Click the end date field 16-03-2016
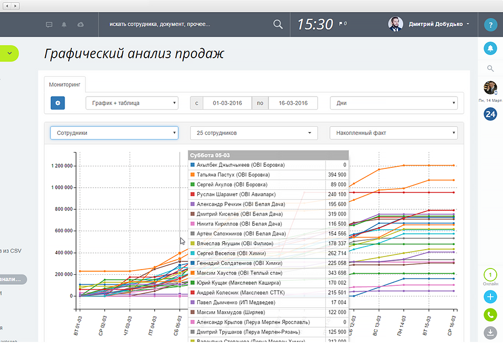The height and width of the screenshot is (343, 503). tap(293, 103)
